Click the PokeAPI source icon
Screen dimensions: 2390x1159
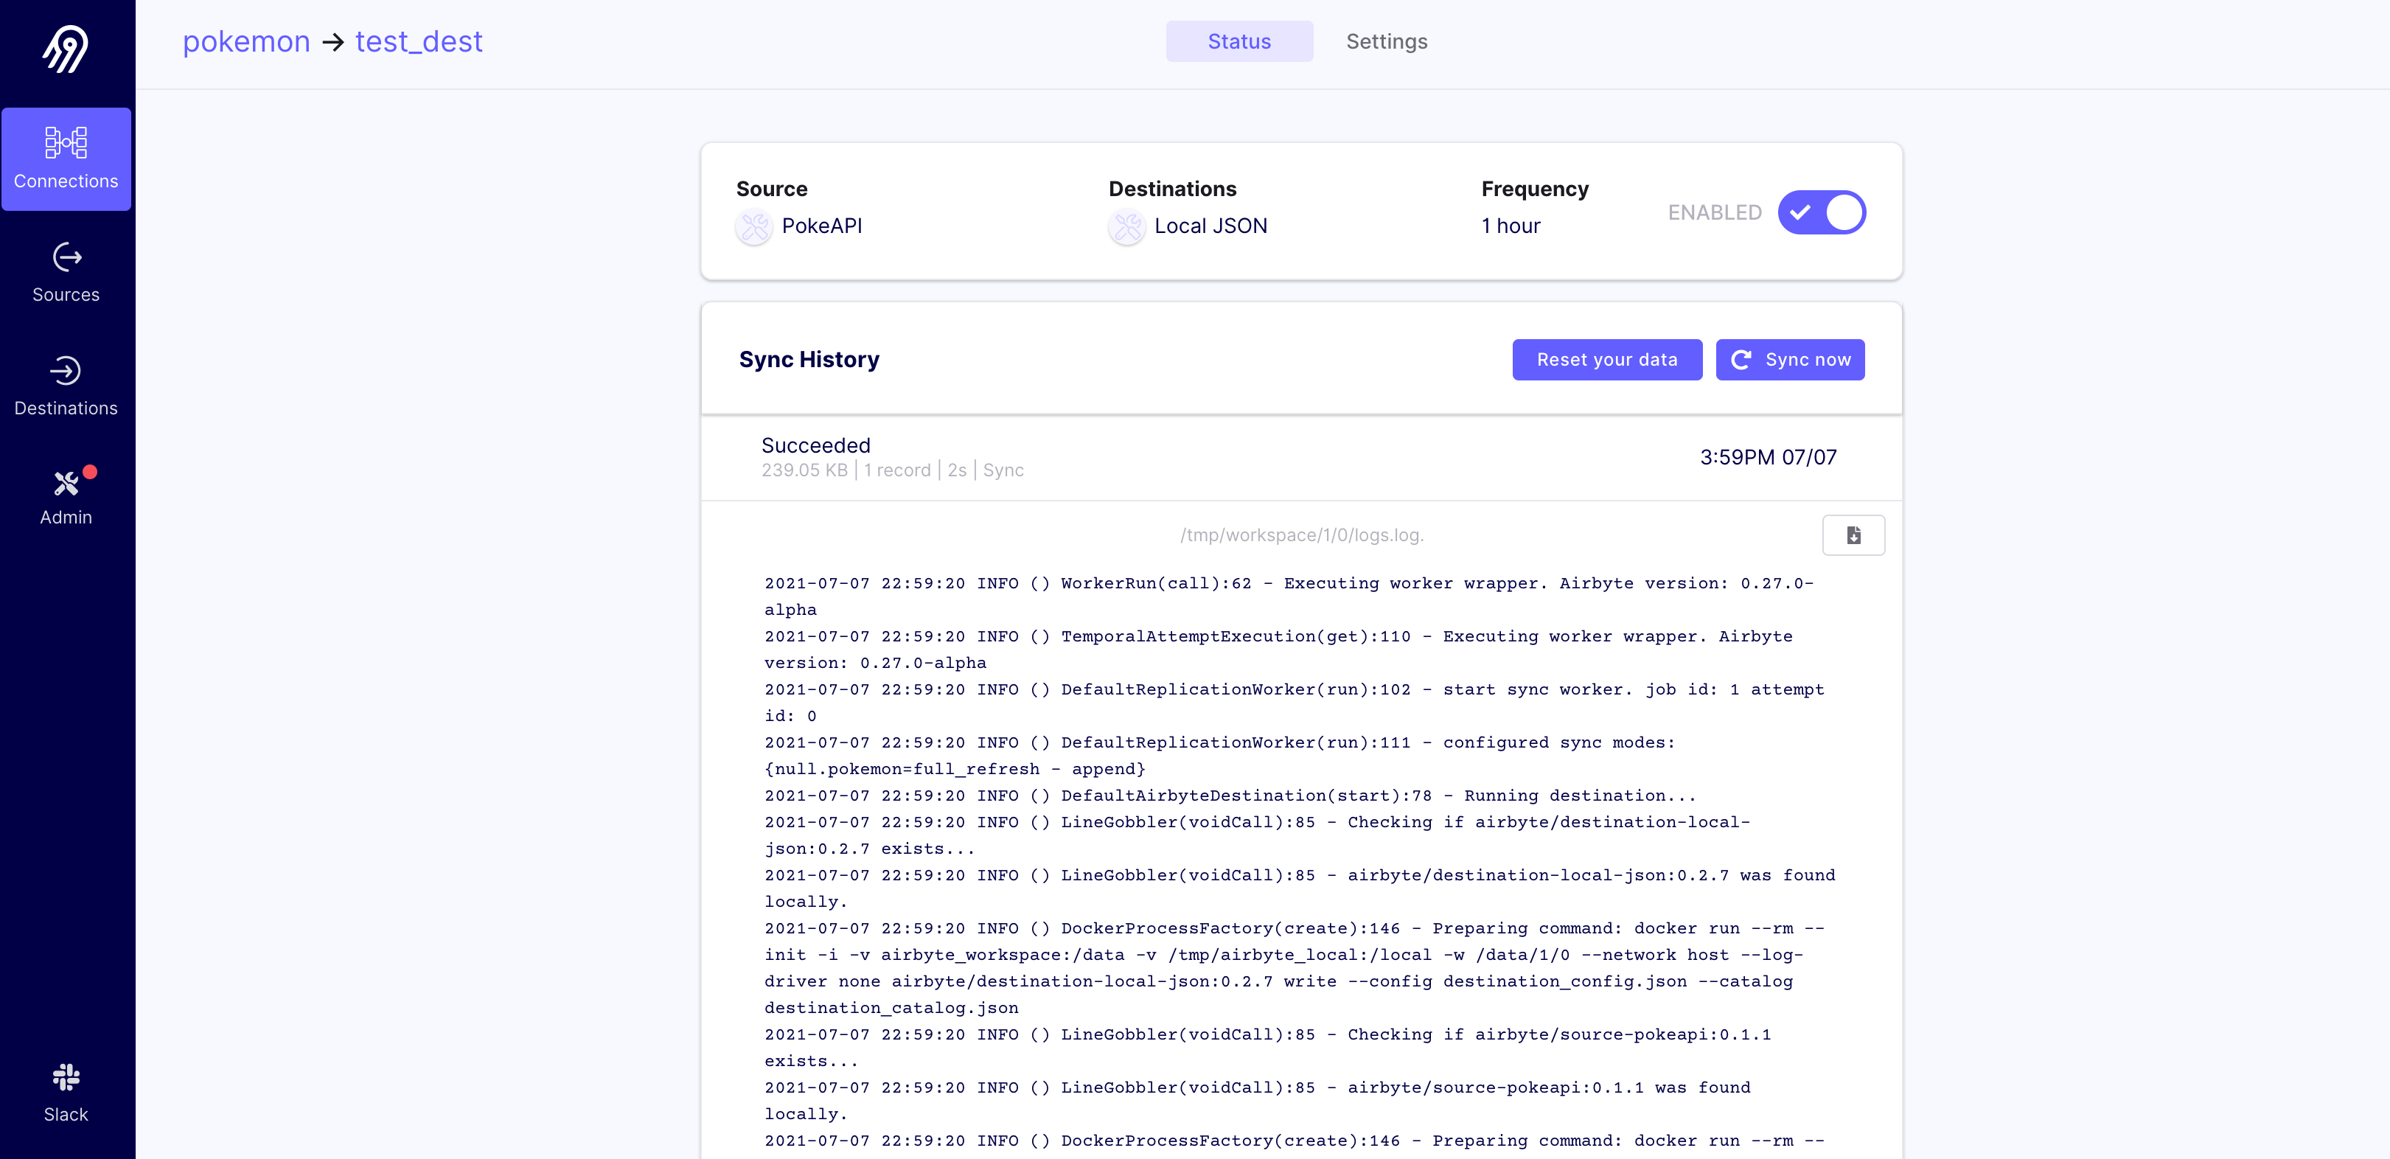[x=754, y=226]
